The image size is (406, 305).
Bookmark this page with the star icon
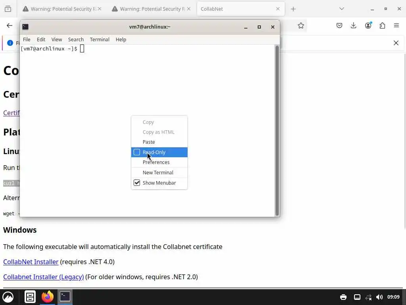coord(301,25)
